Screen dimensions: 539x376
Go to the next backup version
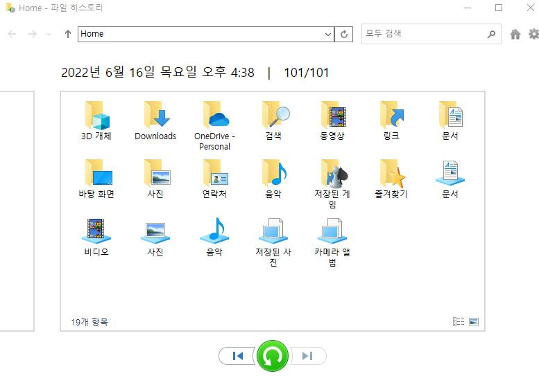308,356
